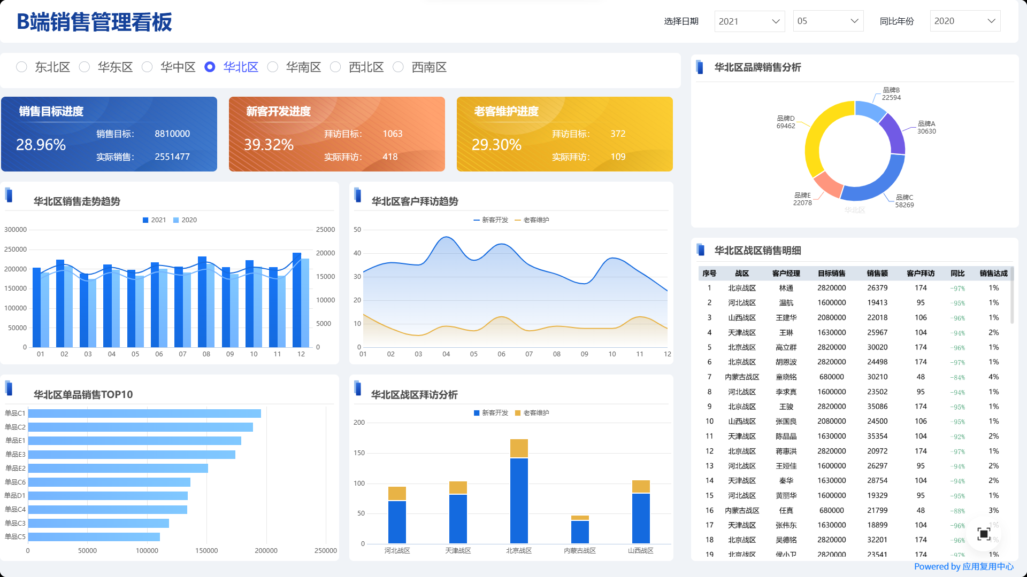This screenshot has height=577, width=1027.
Task: Click the 2020 legend square in sales trend
Action: [176, 220]
